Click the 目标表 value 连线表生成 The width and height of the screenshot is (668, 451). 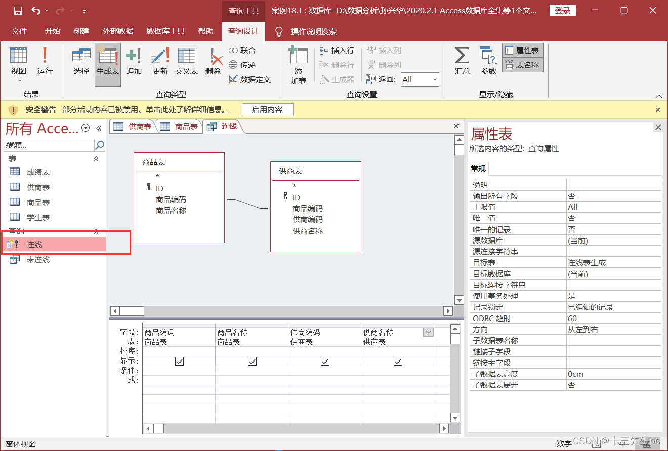613,262
